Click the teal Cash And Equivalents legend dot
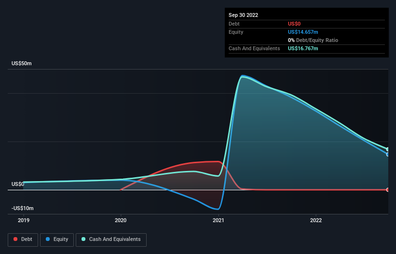 83,239
